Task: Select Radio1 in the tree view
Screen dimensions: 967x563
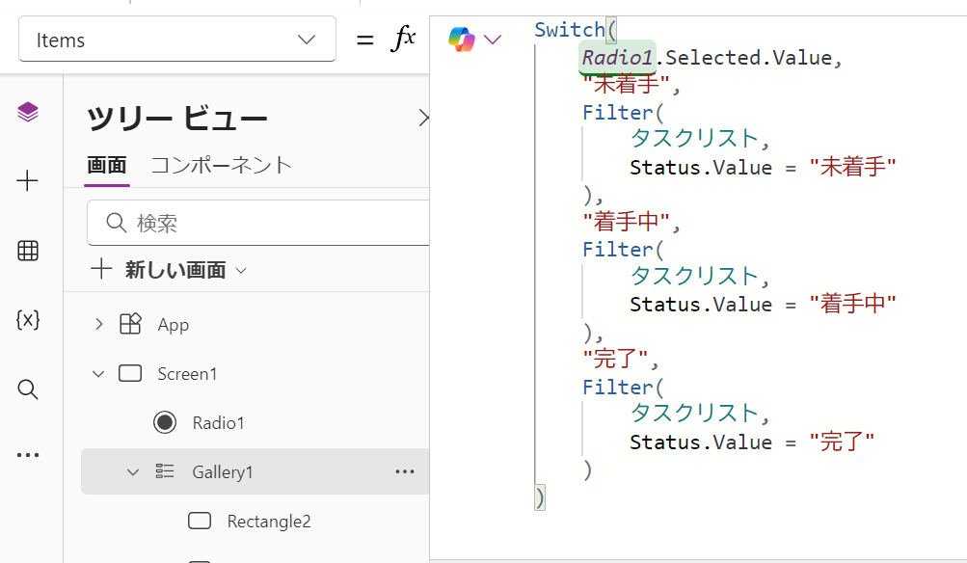Action: 219,423
